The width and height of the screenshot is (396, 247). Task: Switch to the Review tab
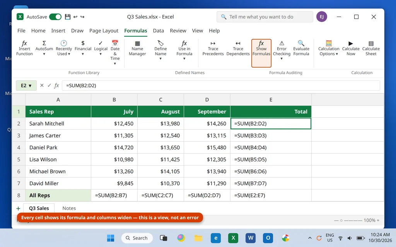click(178, 31)
